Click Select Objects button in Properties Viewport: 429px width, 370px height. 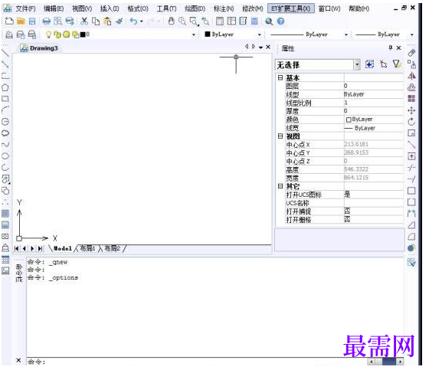pyautogui.click(x=383, y=64)
